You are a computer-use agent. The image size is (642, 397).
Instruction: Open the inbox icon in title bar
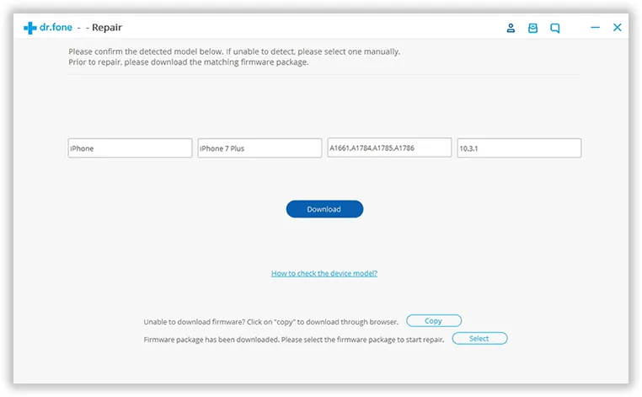532,28
